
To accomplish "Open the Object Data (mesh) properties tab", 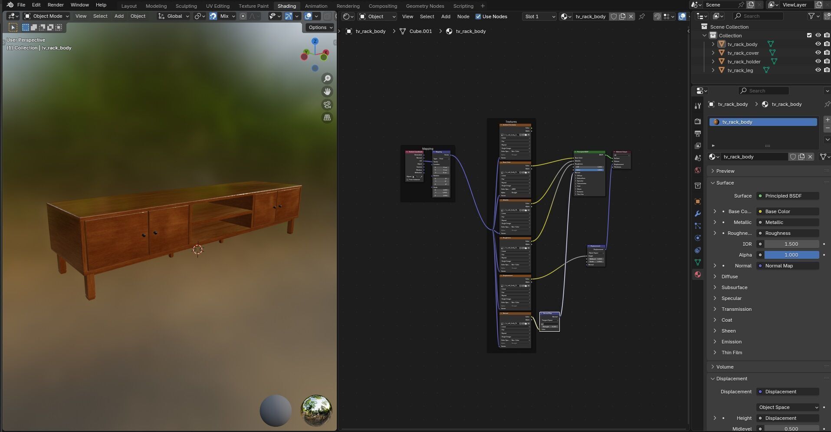I will [698, 262].
